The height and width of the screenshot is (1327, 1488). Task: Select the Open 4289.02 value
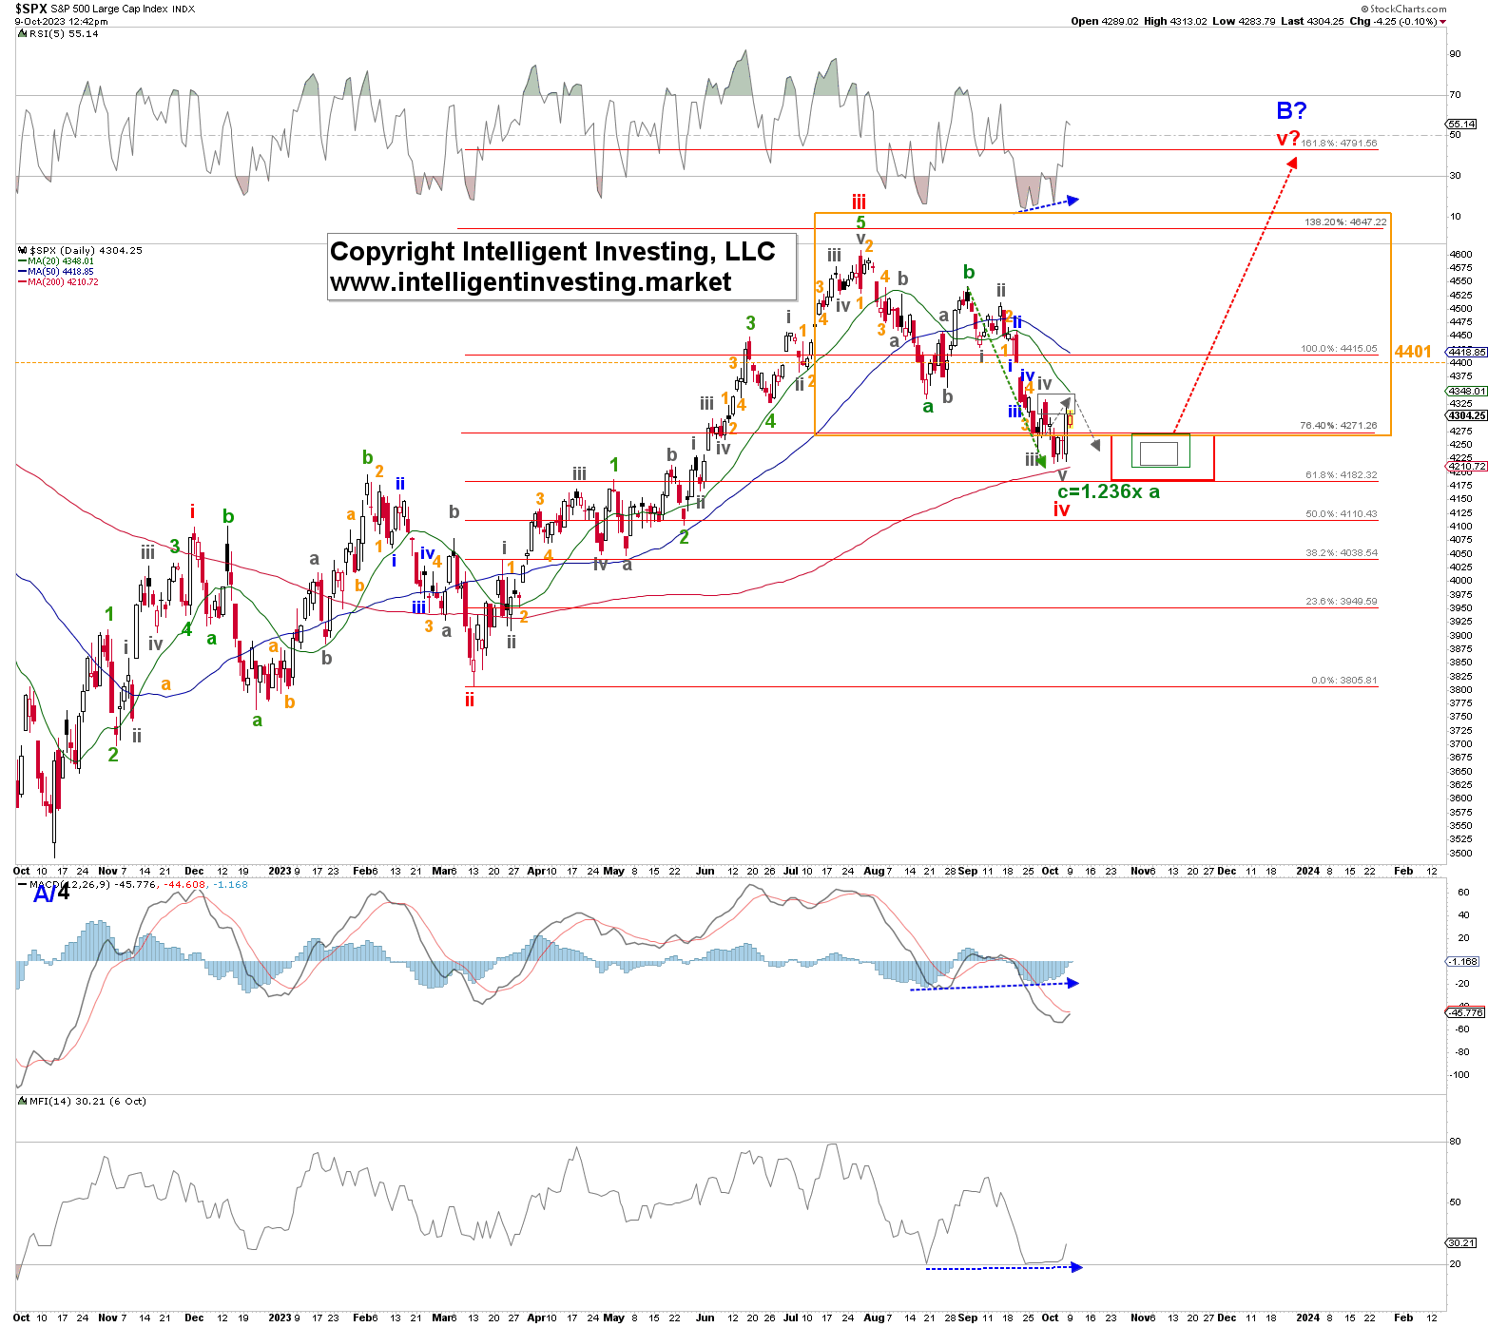coord(1105,21)
